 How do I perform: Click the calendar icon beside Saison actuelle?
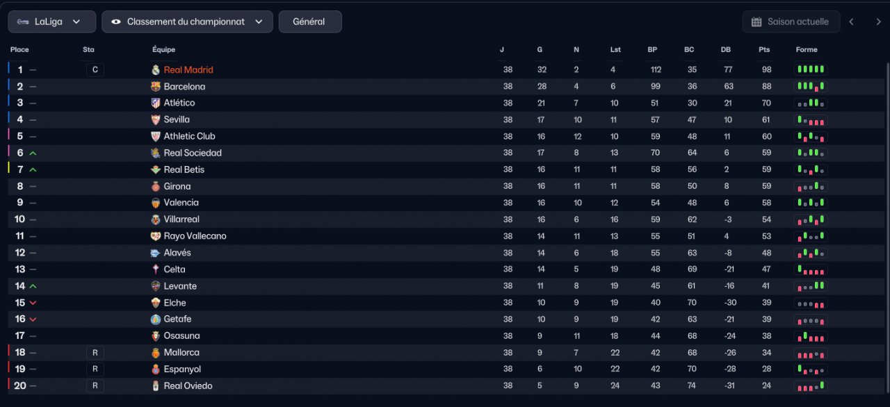tap(756, 22)
